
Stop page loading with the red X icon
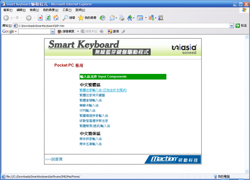click(40, 18)
